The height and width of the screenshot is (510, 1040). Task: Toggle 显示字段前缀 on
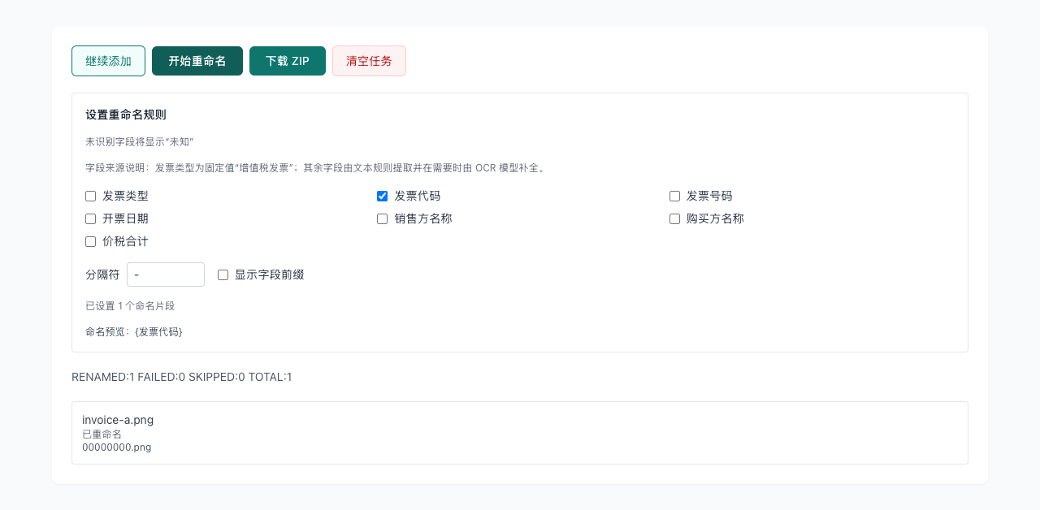click(x=223, y=274)
